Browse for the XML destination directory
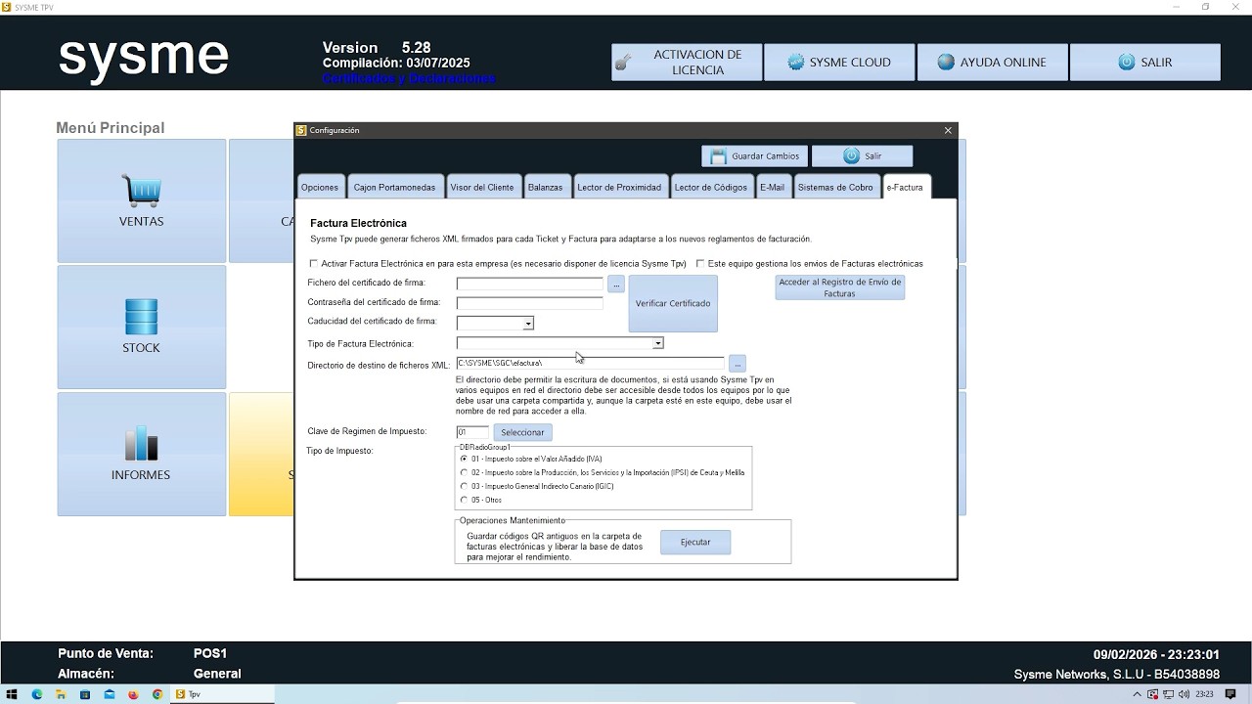This screenshot has width=1252, height=704. 738,364
